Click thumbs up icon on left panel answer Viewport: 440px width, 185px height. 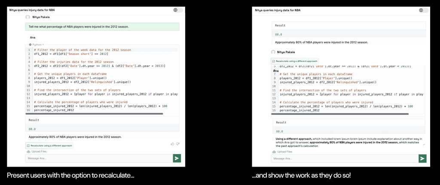(x=172, y=144)
